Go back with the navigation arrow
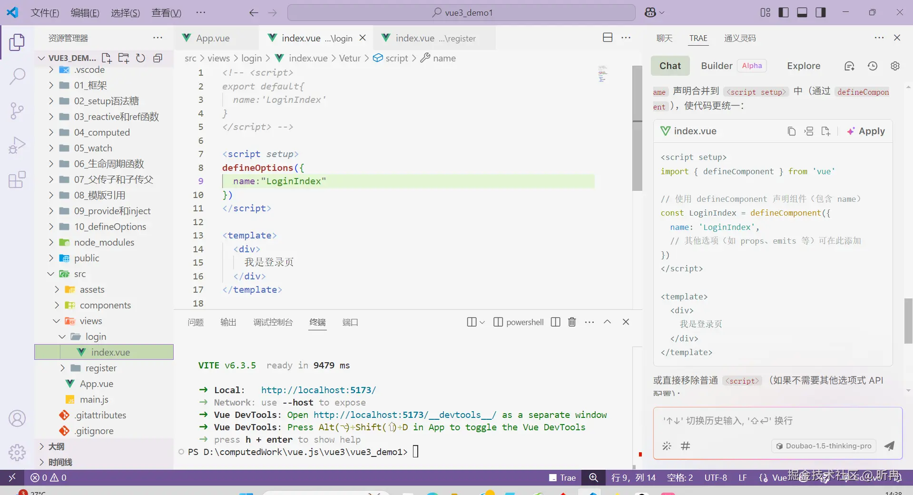913x495 pixels. [x=254, y=13]
